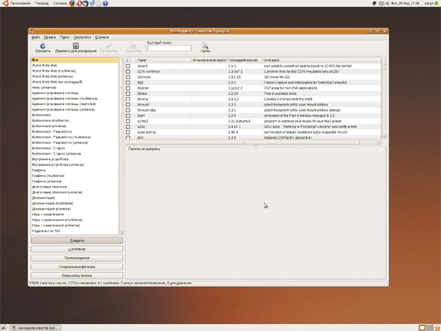Click the Специальные фильтры button
Screen dimensions: 441x331
[x=76, y=267]
